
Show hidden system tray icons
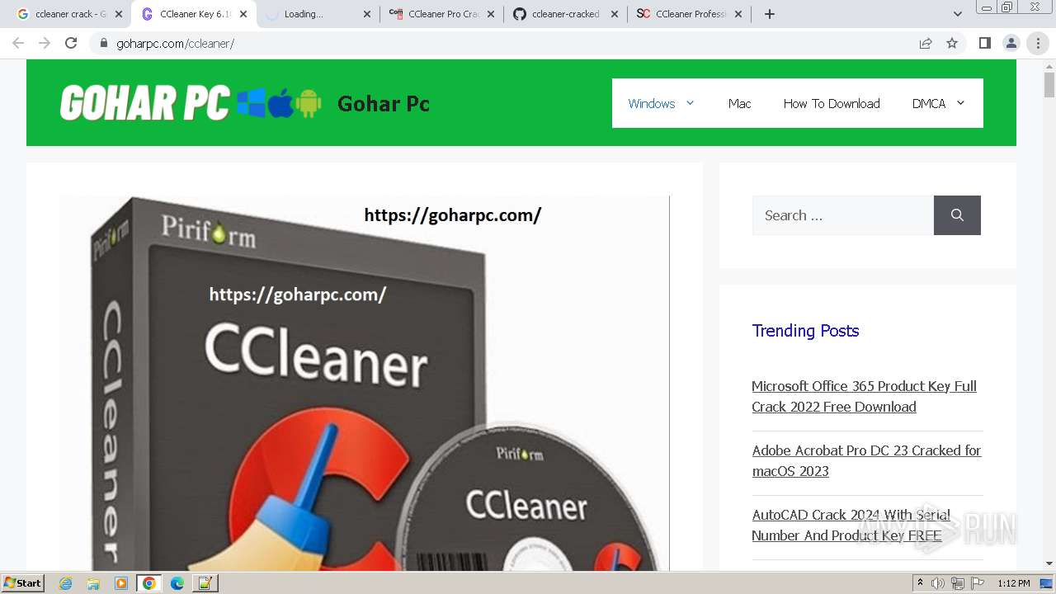[920, 583]
